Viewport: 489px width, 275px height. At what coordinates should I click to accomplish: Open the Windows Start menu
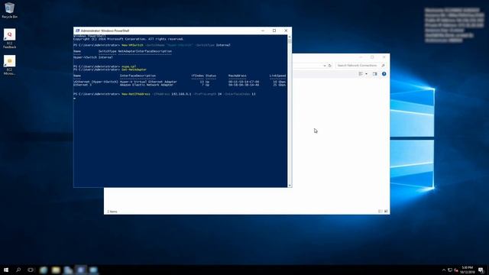pyautogui.click(x=6, y=270)
